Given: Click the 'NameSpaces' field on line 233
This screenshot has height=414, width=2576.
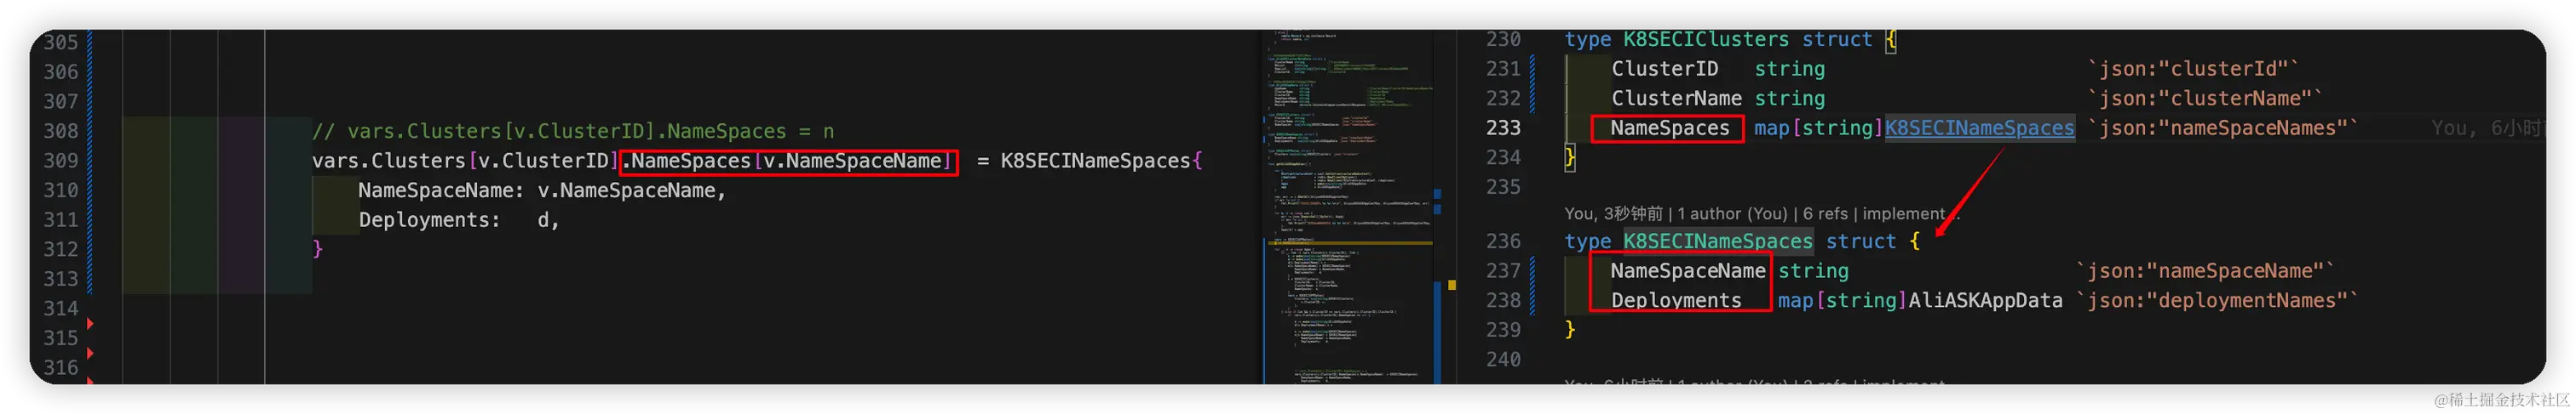Looking at the screenshot, I should coord(1669,128).
